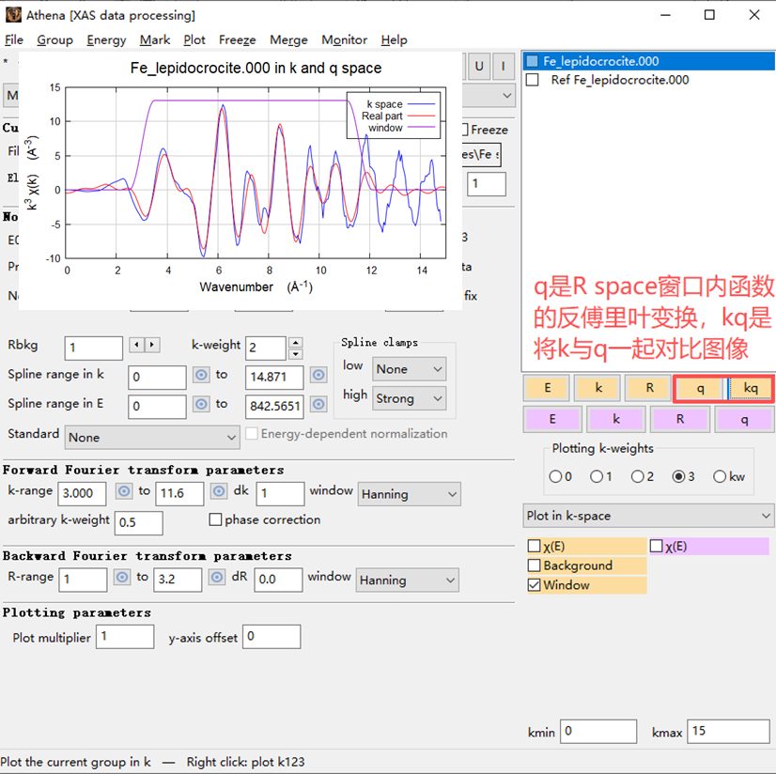Plot marked groups in q with purple q button
The width and height of the screenshot is (776, 774).
tap(744, 419)
